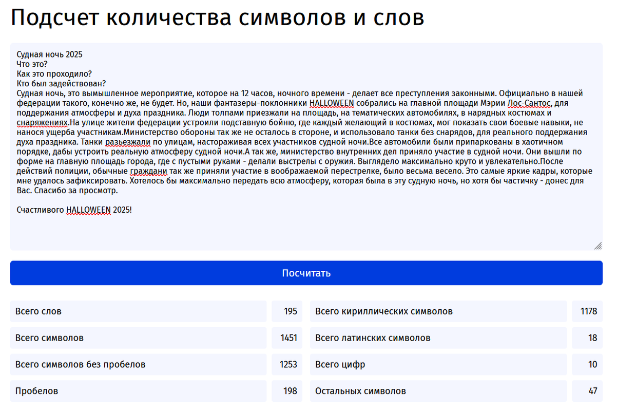Click the label Всего символов без пробелов

click(80, 364)
